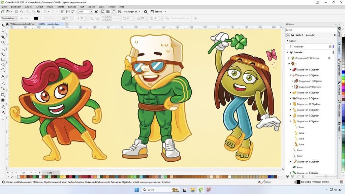Collapse the Camada 1 layer
Image resolution: width=345 pixels, height=194 pixels.
[288, 53]
